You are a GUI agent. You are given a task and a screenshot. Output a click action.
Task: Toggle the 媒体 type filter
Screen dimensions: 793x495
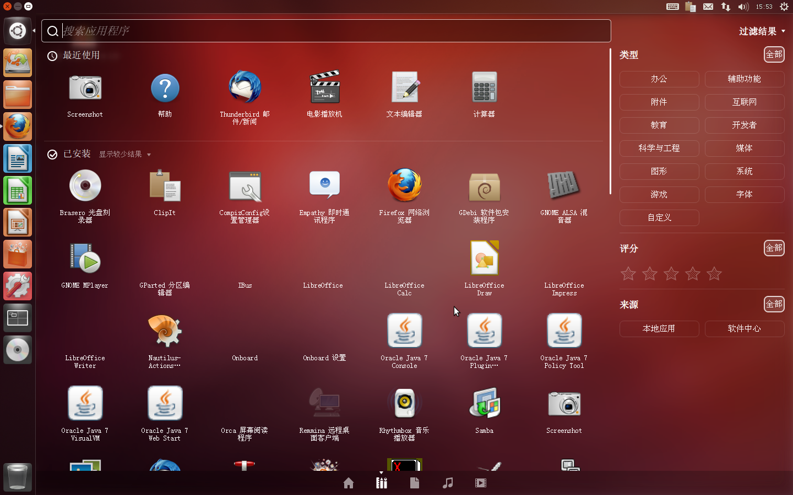[x=745, y=148]
